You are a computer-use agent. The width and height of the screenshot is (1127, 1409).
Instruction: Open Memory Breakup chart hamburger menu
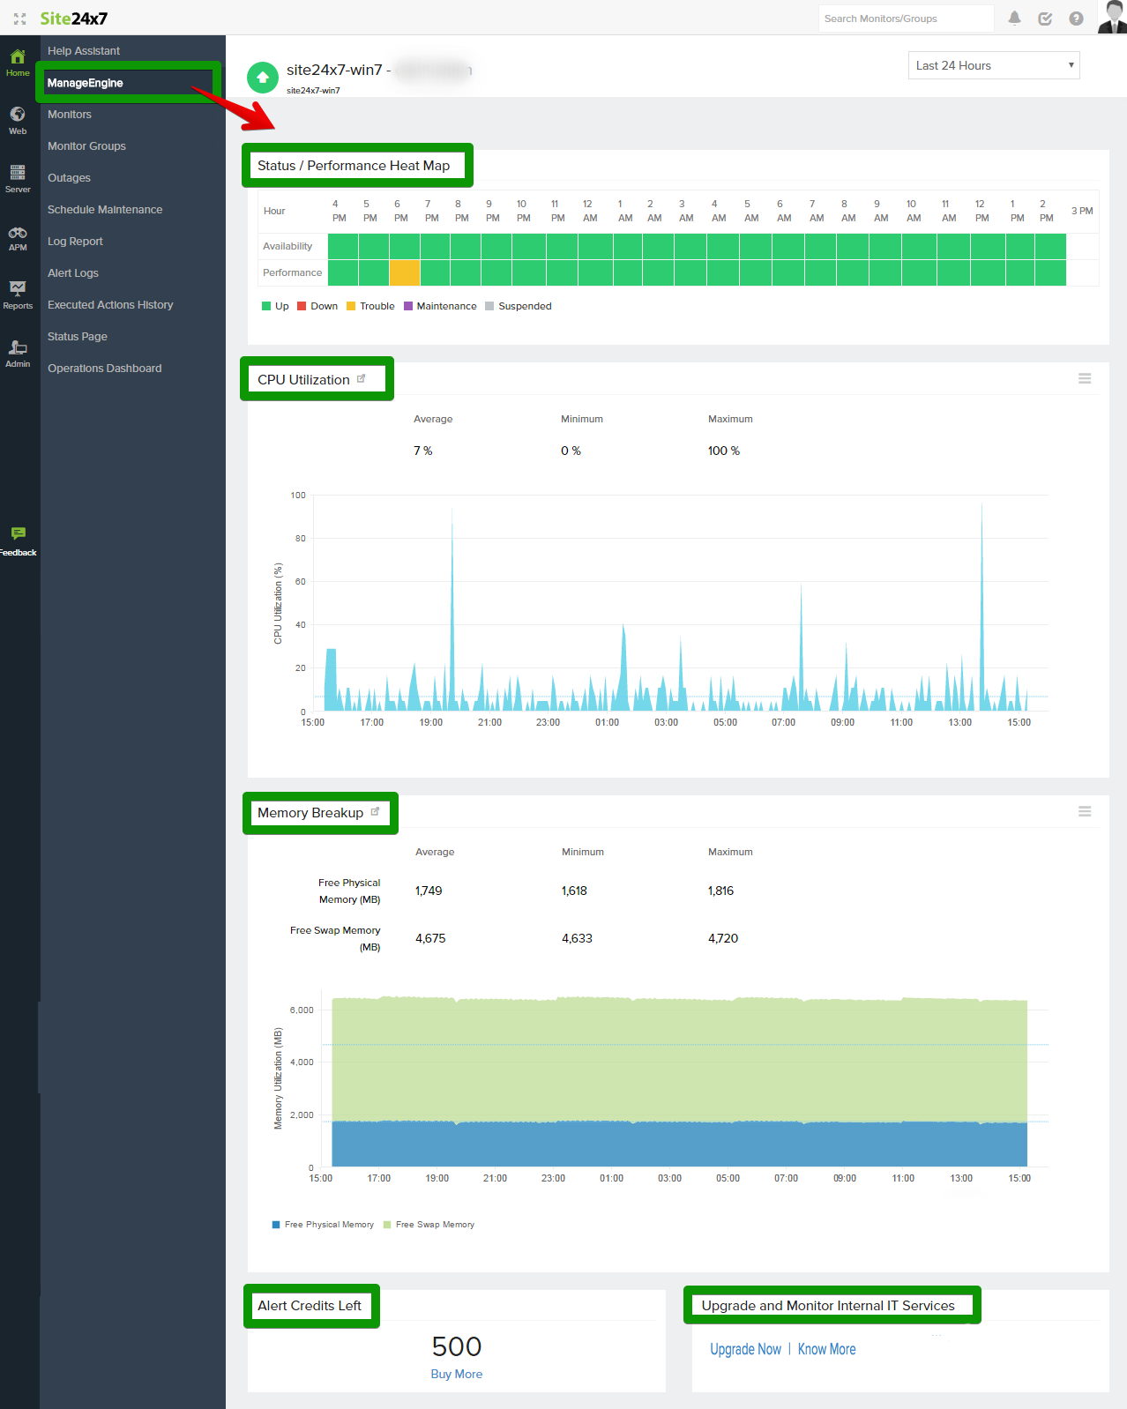(x=1085, y=812)
